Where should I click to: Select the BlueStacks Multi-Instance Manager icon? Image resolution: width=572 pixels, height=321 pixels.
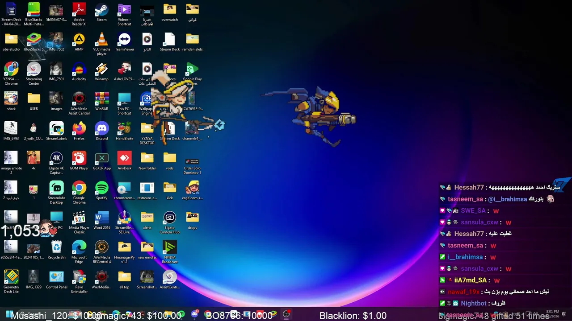pos(34,14)
